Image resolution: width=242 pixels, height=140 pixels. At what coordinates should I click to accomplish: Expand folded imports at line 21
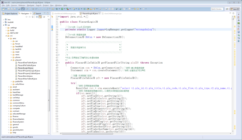pyautogui.click(x=59, y=17)
